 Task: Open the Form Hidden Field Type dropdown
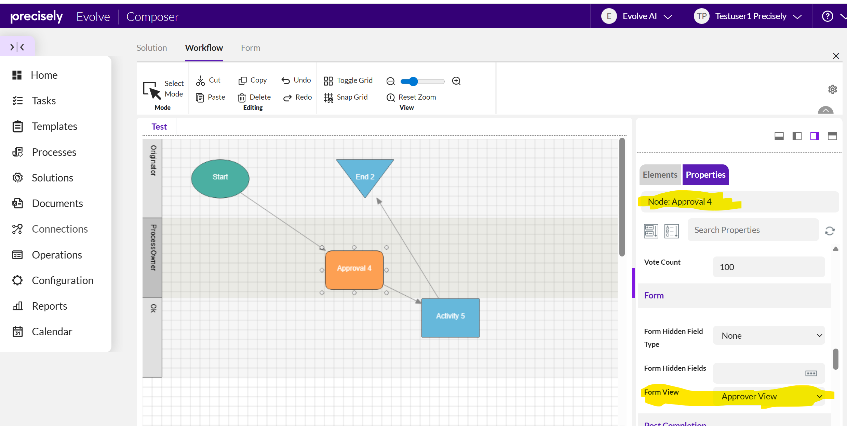(769, 336)
